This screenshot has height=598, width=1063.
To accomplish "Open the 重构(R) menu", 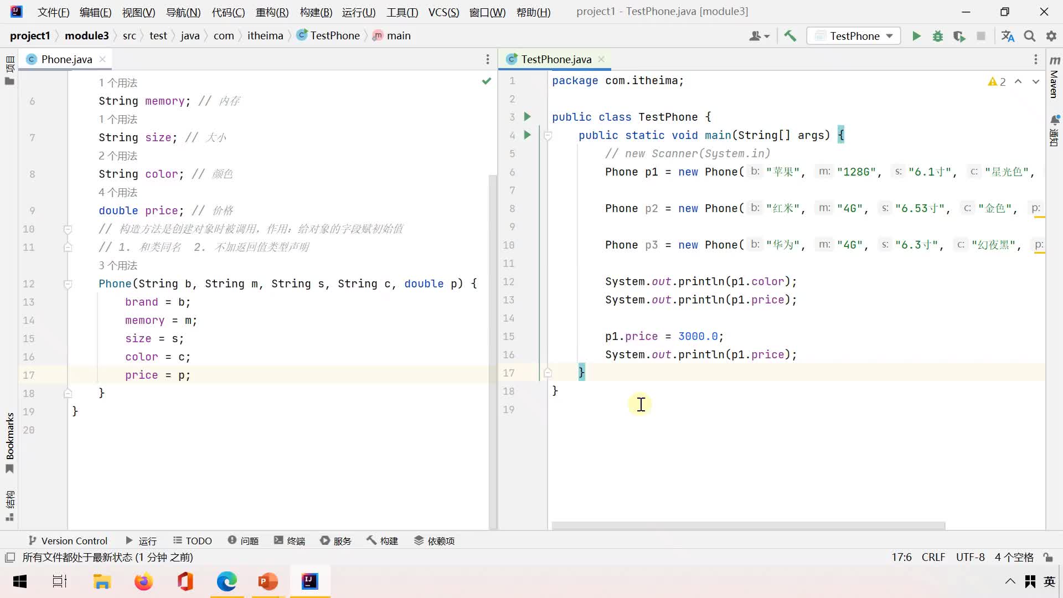I will click(x=272, y=12).
